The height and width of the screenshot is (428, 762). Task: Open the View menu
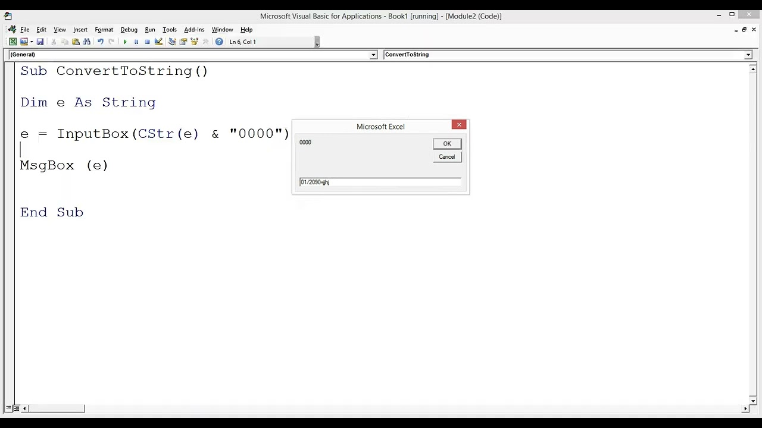pyautogui.click(x=60, y=29)
